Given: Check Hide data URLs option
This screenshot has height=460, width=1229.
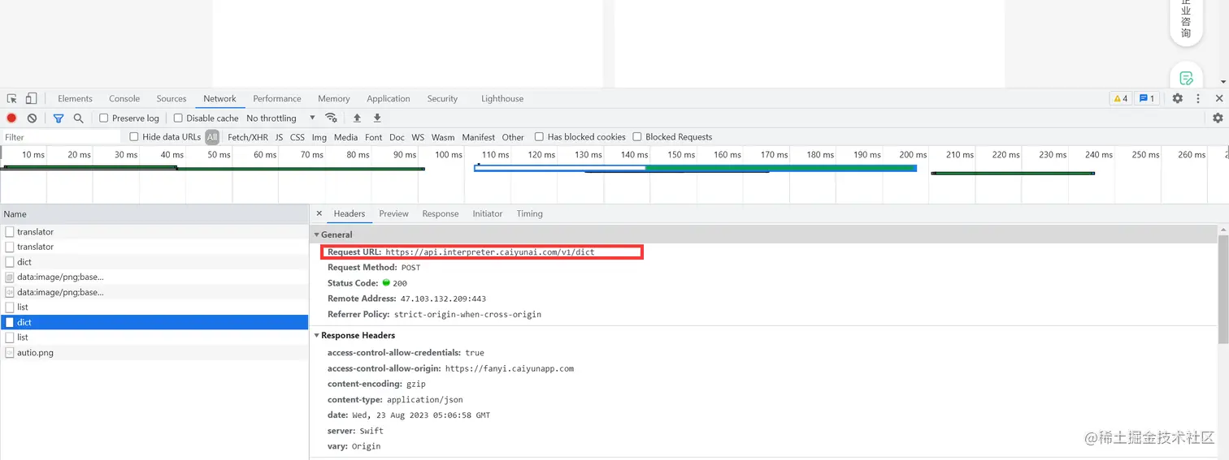Looking at the screenshot, I should point(134,137).
